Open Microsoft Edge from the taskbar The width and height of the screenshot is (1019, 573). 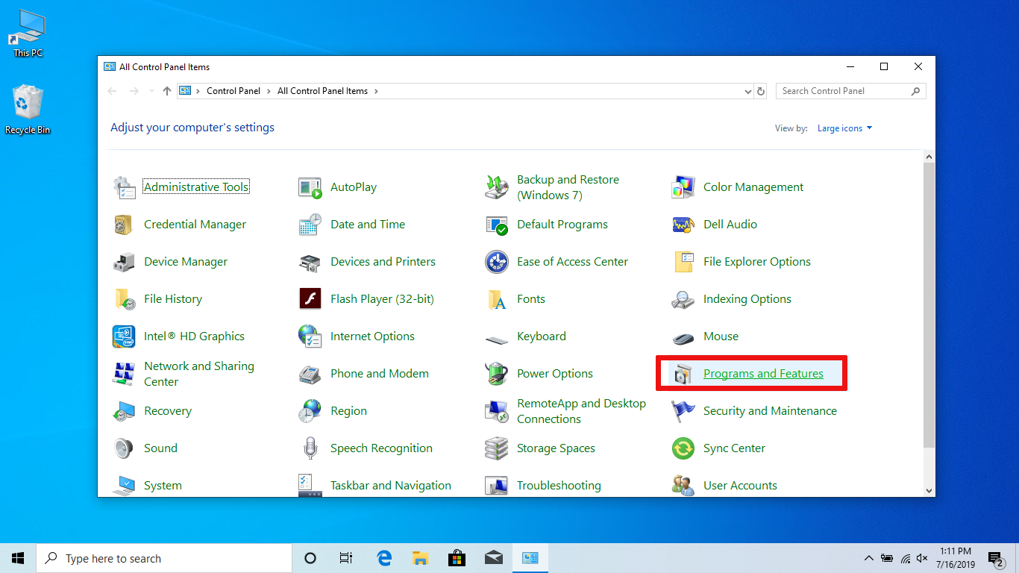(384, 558)
